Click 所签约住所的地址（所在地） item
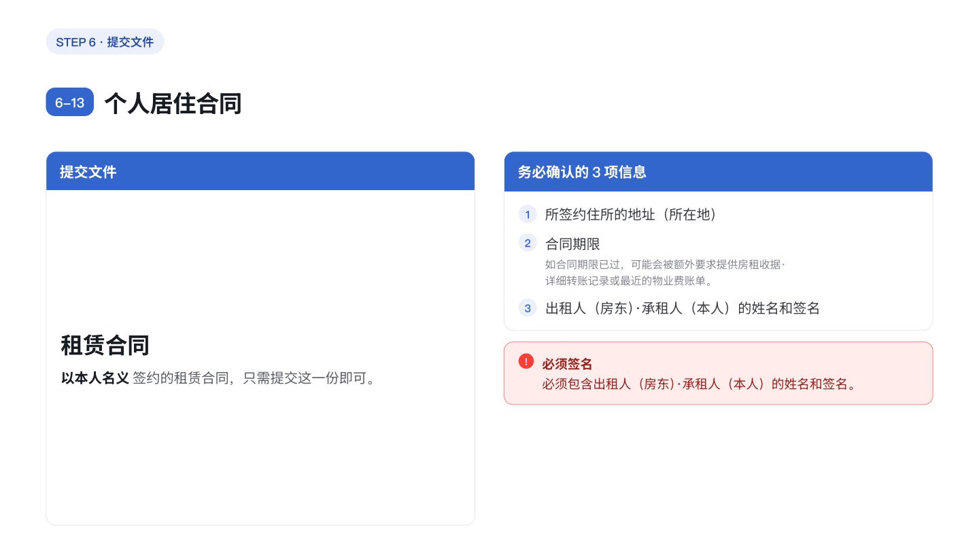Image resolution: width=979 pixels, height=550 pixels. click(631, 215)
